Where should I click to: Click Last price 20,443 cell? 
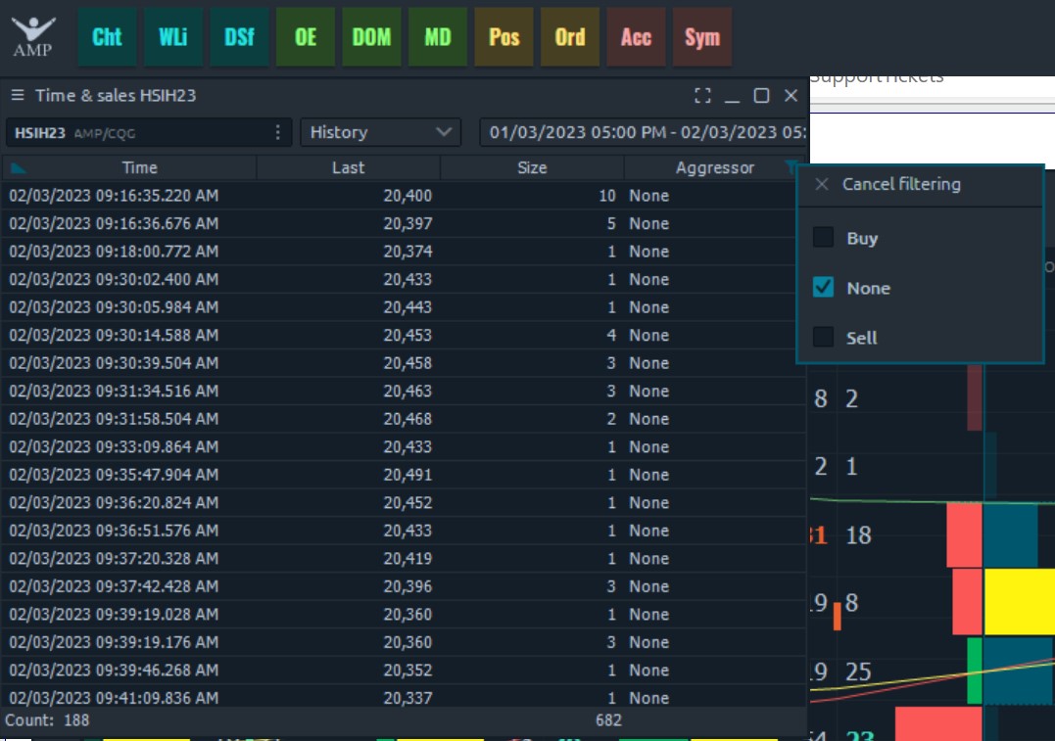(408, 307)
